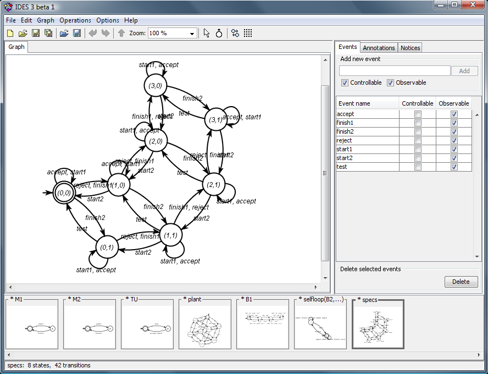Select the 'finish1' event name cell
The width and height of the screenshot is (488, 374).
point(368,123)
